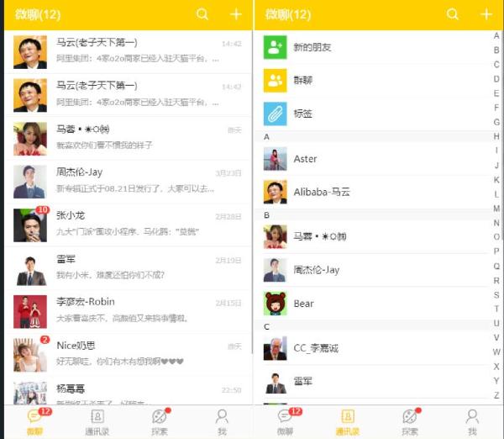Open 杨幂幂 chat avatar

coord(30,393)
